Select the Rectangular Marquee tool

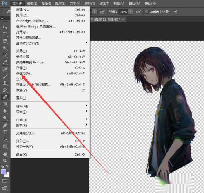pyautogui.click(x=5, y=34)
